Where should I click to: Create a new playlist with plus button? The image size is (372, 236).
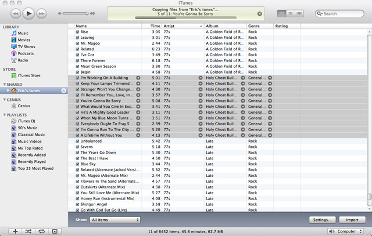[x=15, y=231]
